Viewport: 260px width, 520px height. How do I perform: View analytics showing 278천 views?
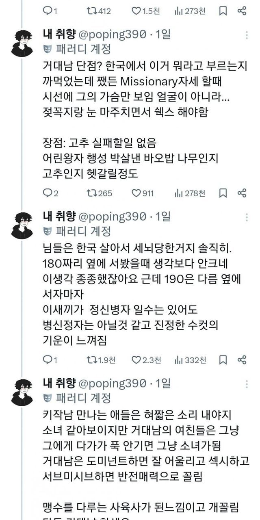click(190, 193)
